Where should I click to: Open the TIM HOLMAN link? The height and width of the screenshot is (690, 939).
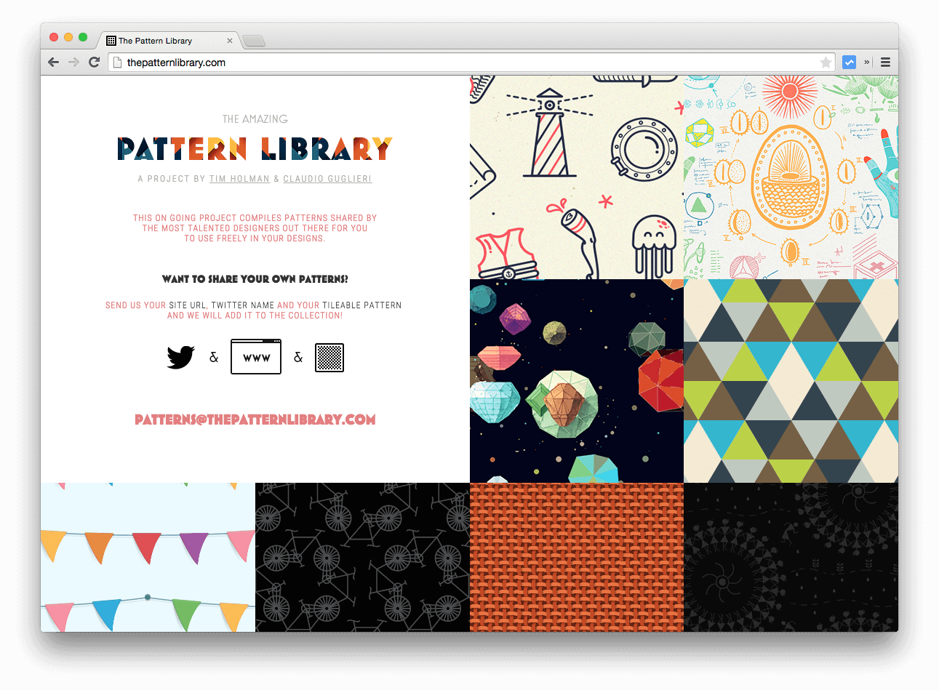(x=240, y=178)
